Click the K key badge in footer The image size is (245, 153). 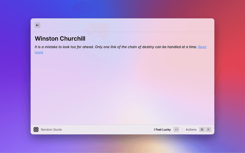tap(209, 130)
